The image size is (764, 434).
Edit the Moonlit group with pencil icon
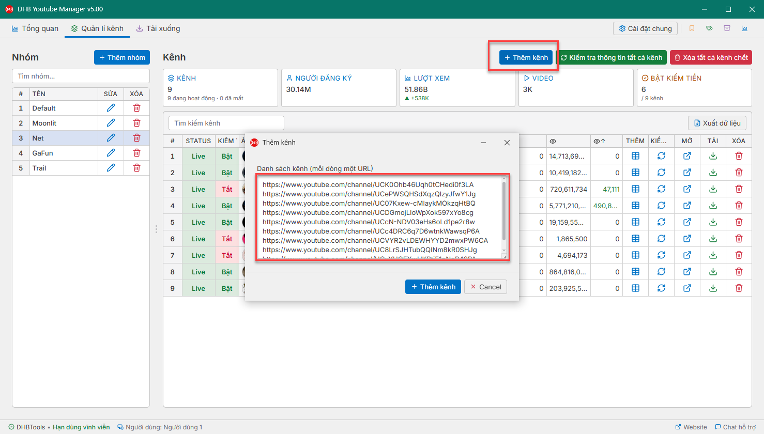(111, 123)
